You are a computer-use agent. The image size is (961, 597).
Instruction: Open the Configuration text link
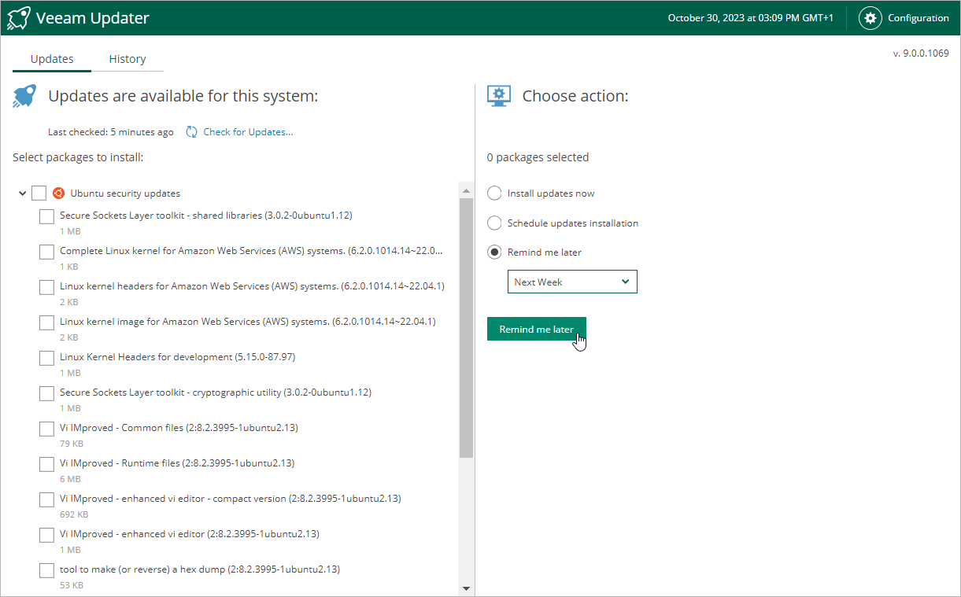pos(918,18)
